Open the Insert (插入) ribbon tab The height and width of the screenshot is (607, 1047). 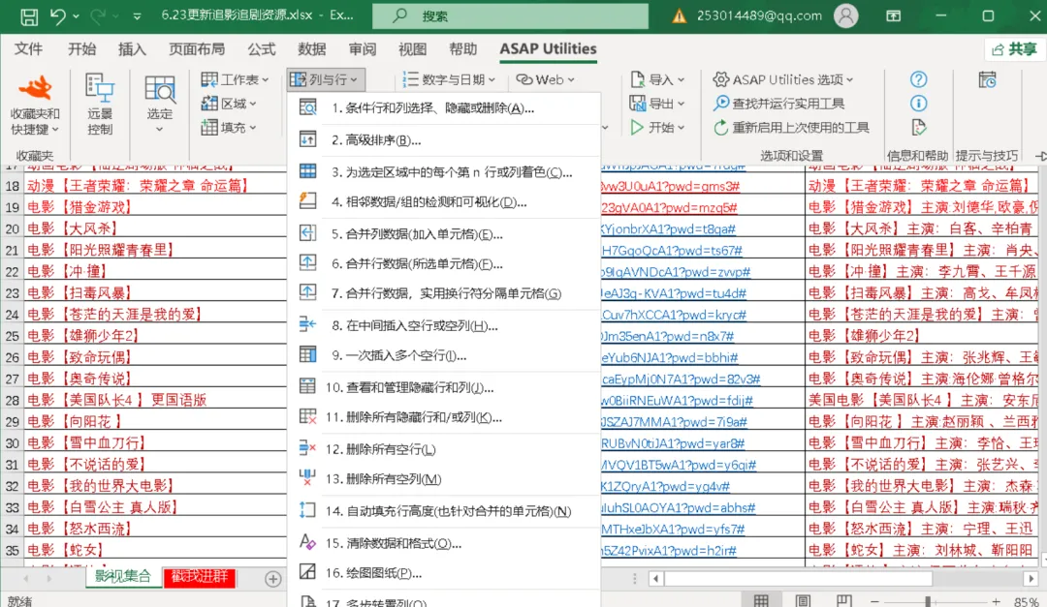coord(132,48)
